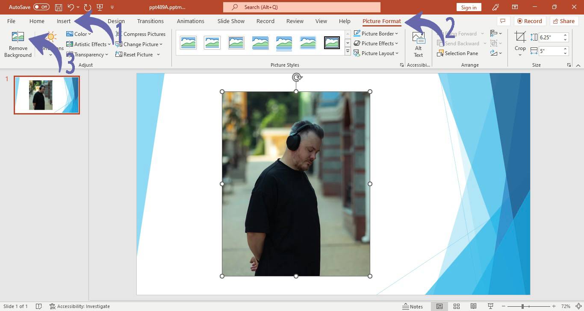Screen dimensions: 584x311
Task: Click the Remove Background button
Action: pyautogui.click(x=18, y=44)
